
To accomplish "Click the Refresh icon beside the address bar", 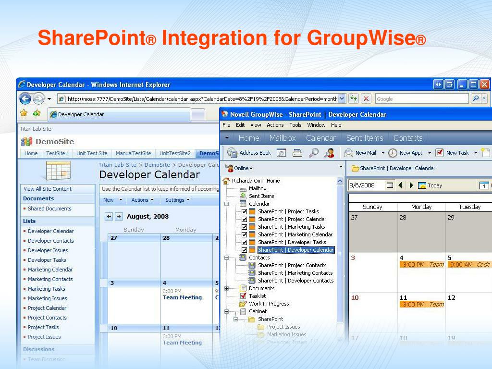I will pos(354,99).
